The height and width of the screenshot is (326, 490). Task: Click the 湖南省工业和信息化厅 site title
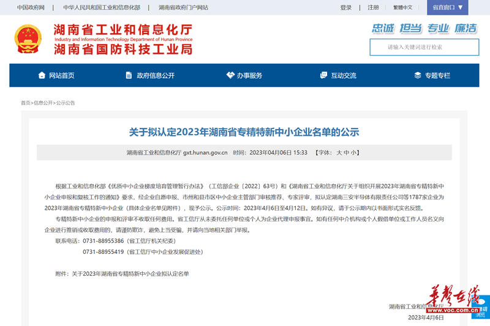pos(123,30)
